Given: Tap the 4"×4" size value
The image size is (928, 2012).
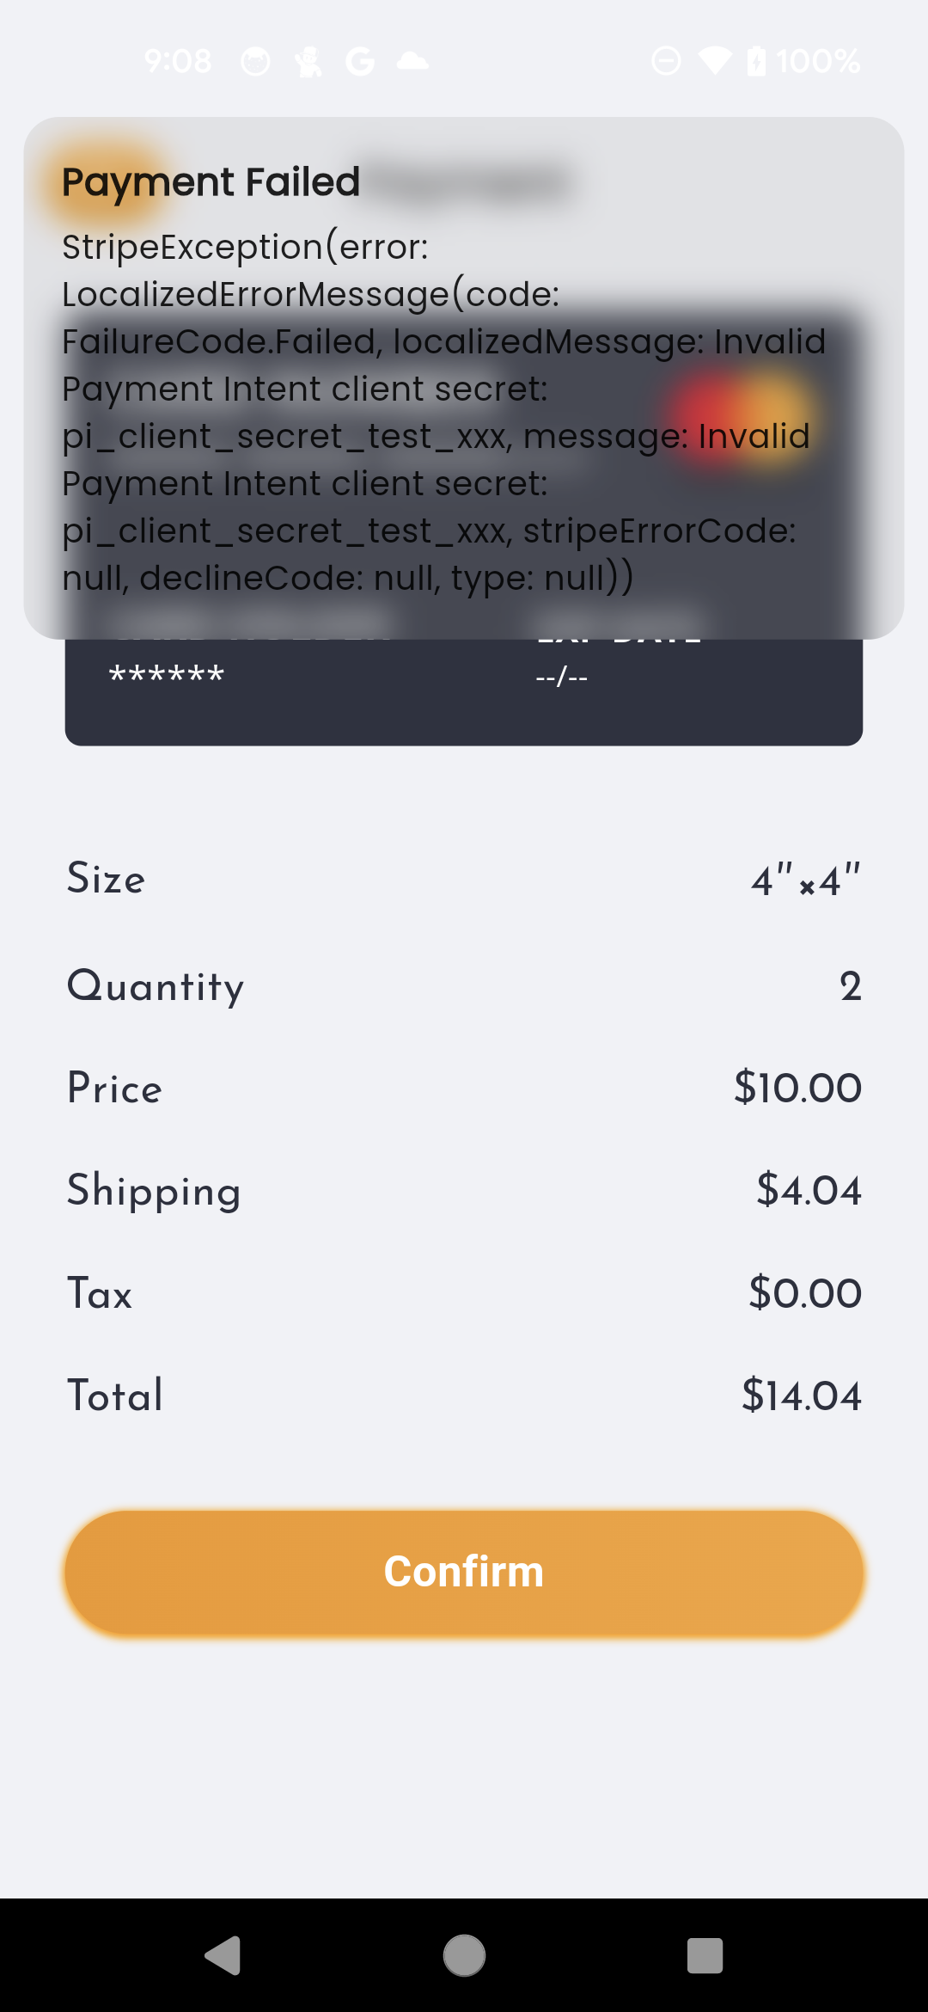Looking at the screenshot, I should pyautogui.click(x=805, y=880).
